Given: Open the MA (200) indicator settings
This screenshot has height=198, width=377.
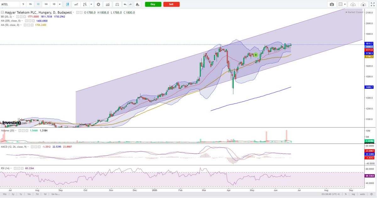Looking at the screenshot, I should coord(30,21).
